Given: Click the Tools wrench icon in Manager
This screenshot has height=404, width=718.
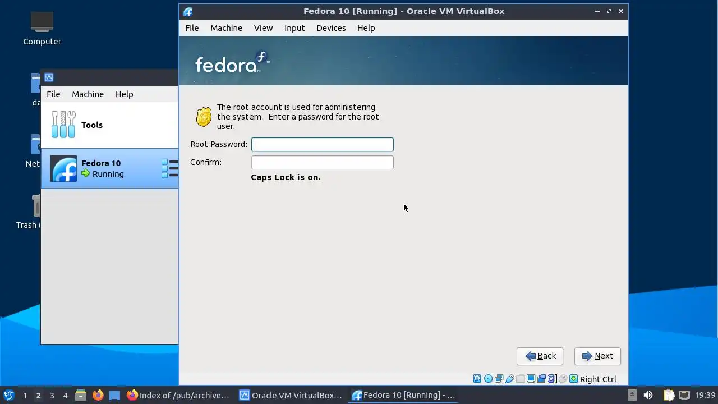Looking at the screenshot, I should 63,125.
